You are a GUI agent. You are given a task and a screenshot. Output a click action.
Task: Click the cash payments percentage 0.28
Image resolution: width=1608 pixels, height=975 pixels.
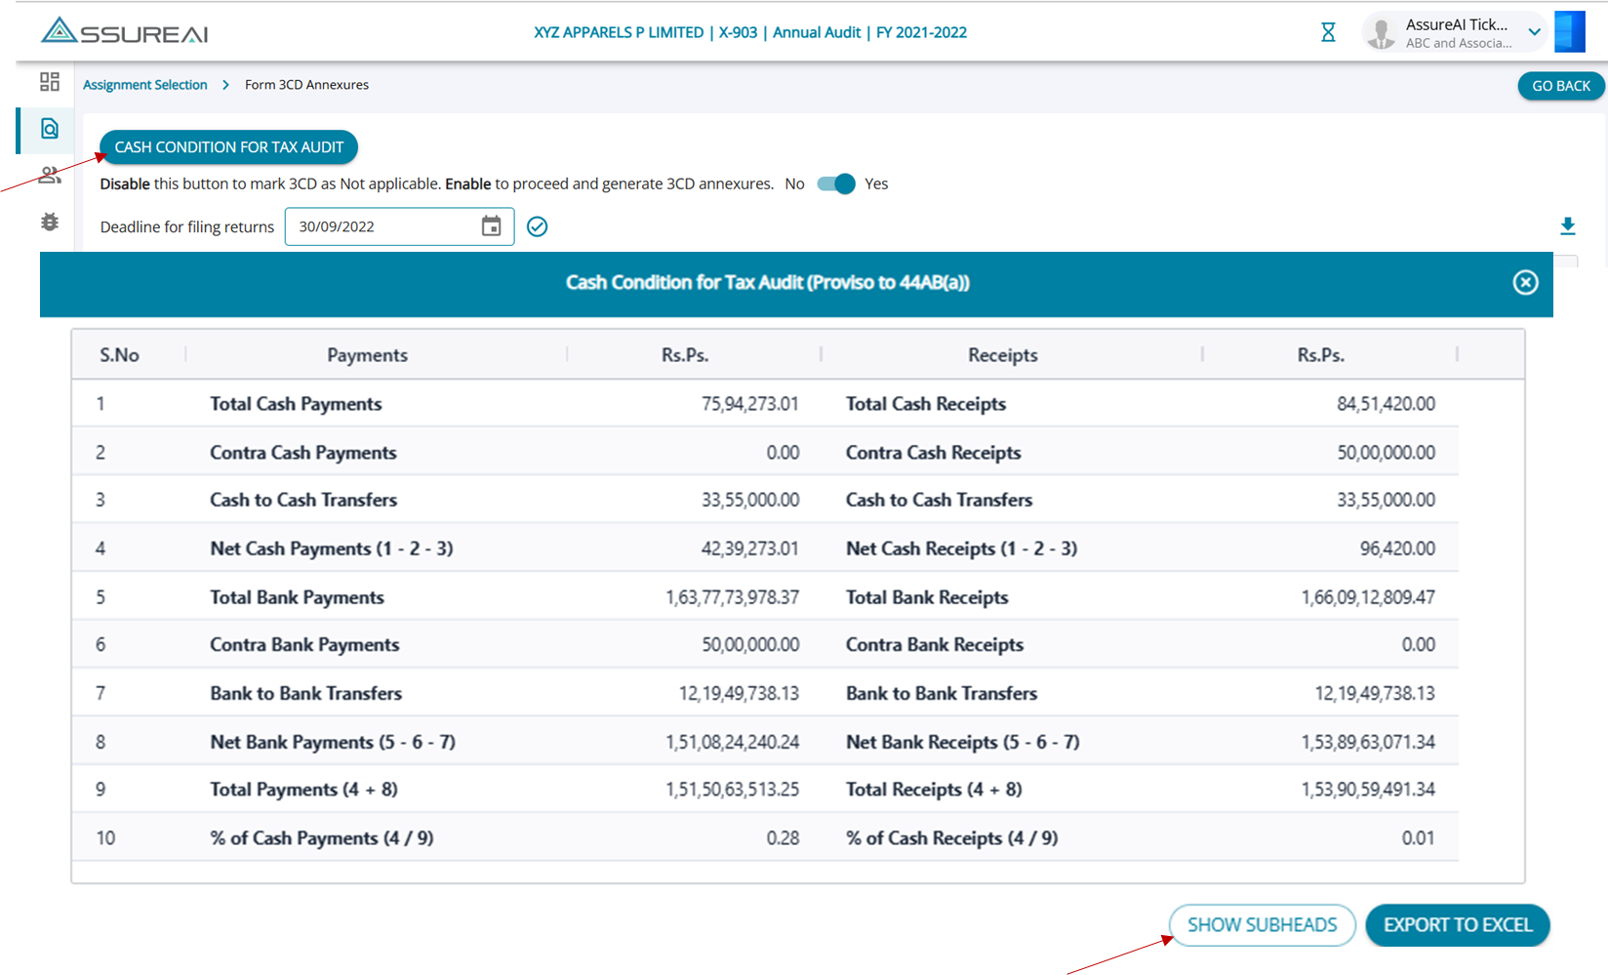(783, 838)
